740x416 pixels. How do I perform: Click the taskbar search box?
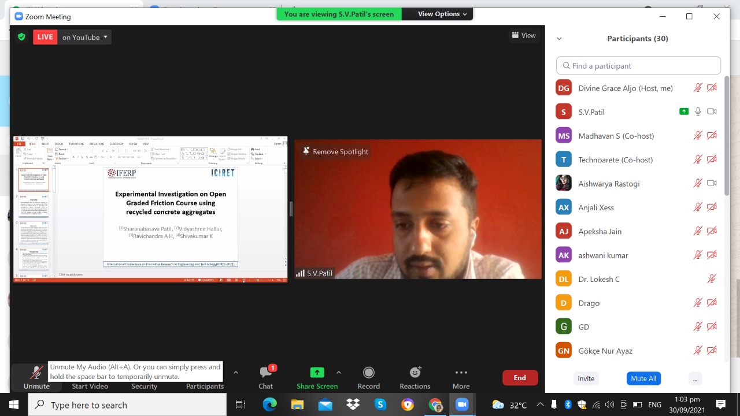pyautogui.click(x=127, y=404)
